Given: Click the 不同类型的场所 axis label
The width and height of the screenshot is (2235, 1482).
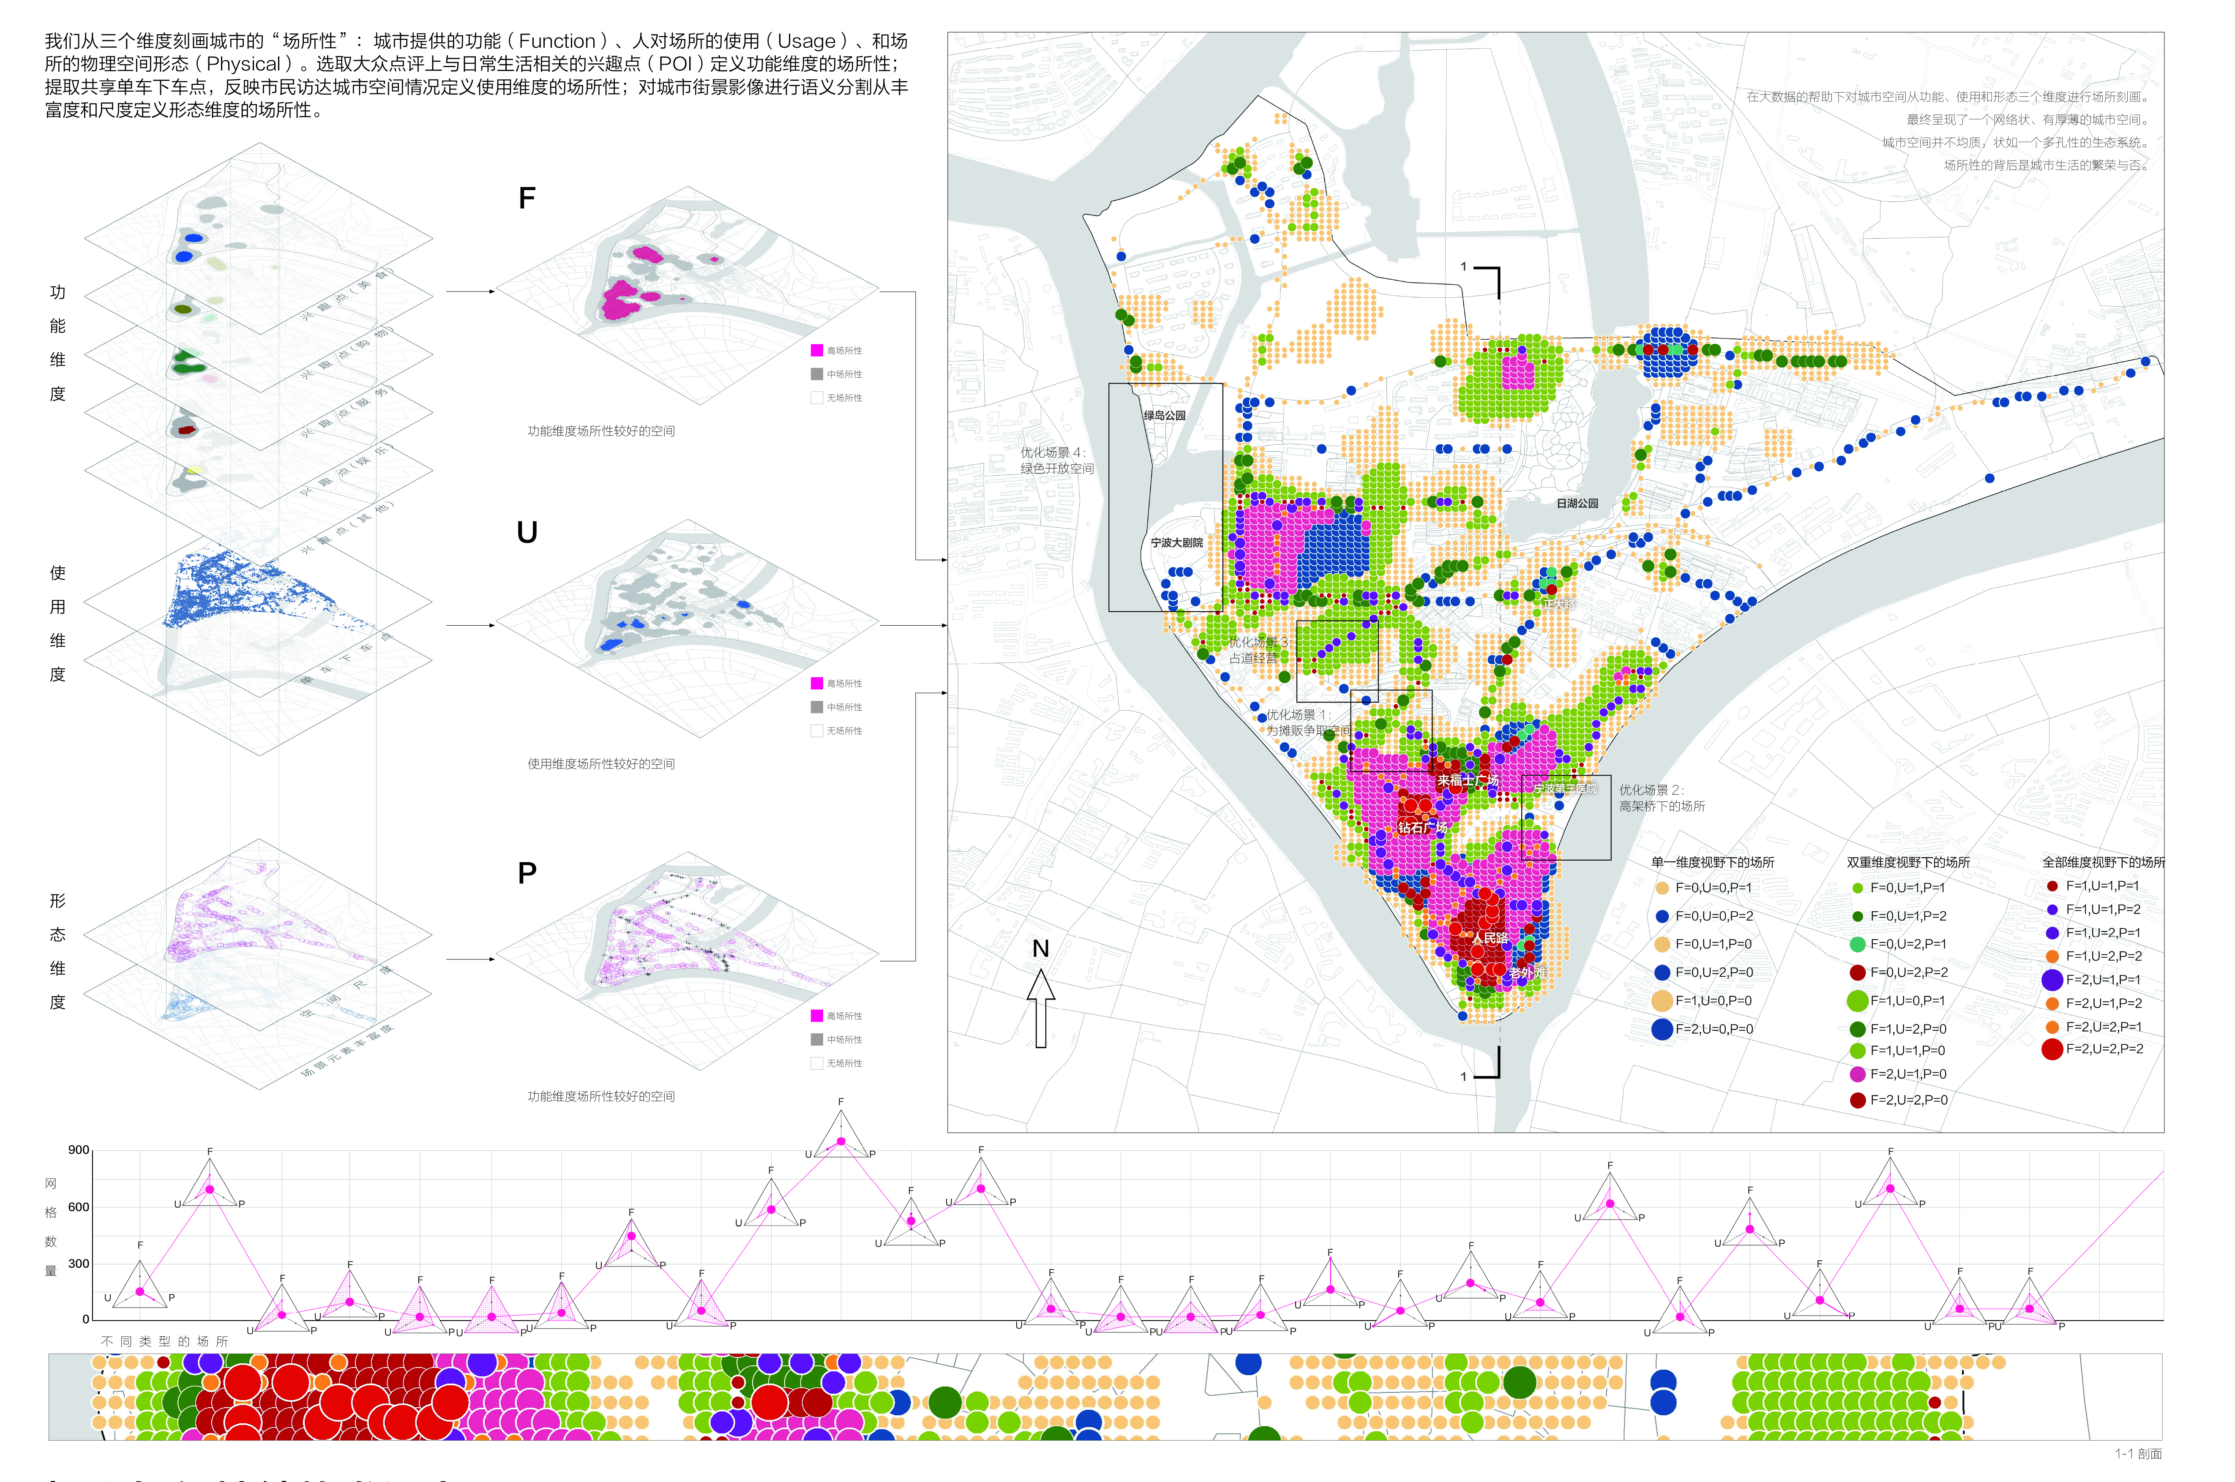Looking at the screenshot, I should 164,1341.
